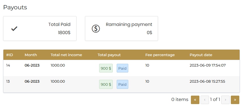Screen dimensions: 243x110
Task: Go to first page with double-left arrow
Action: tap(195, 100)
